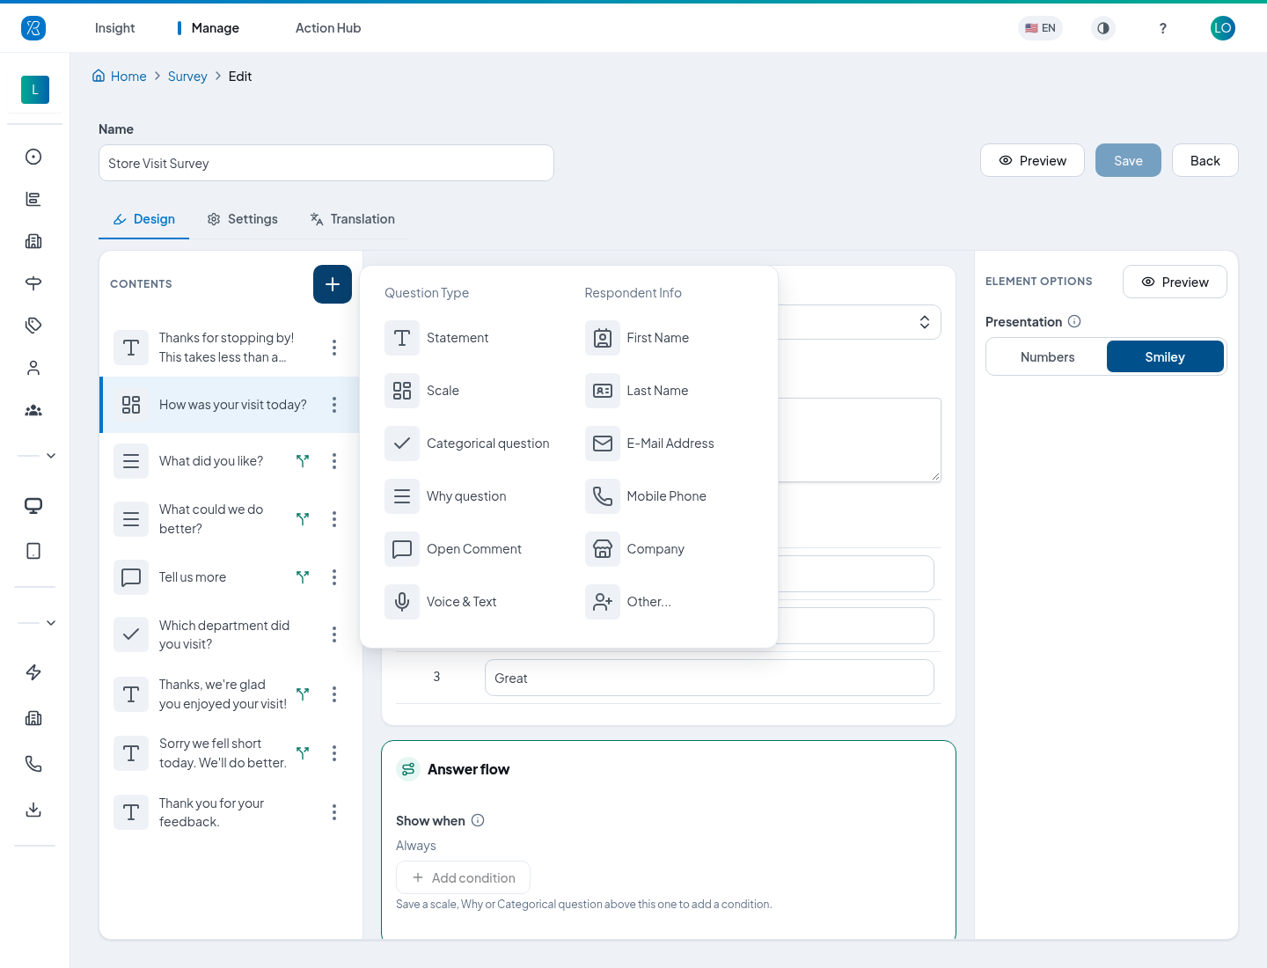Go to Survey breadcrumb link
1267x968 pixels.
click(187, 77)
